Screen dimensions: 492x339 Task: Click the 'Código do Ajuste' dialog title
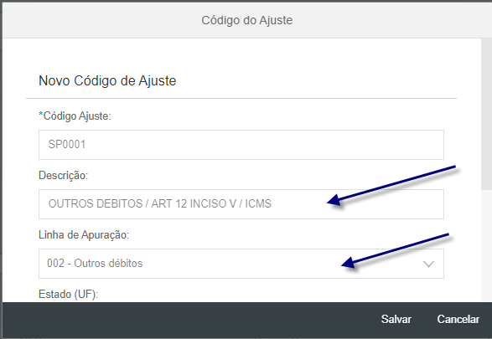tap(247, 20)
